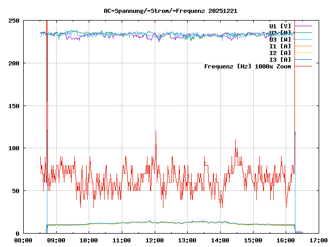Select the 150 y-axis tick label
Image resolution: width=330 pixels, height=247 pixels.
(x=14, y=105)
